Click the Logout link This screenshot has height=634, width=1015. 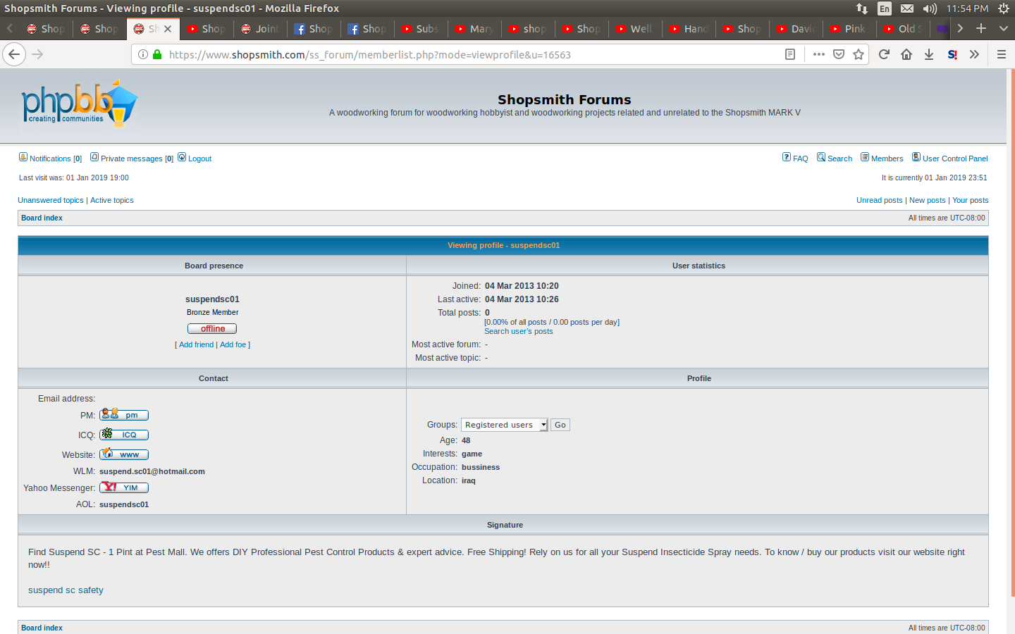coord(199,158)
